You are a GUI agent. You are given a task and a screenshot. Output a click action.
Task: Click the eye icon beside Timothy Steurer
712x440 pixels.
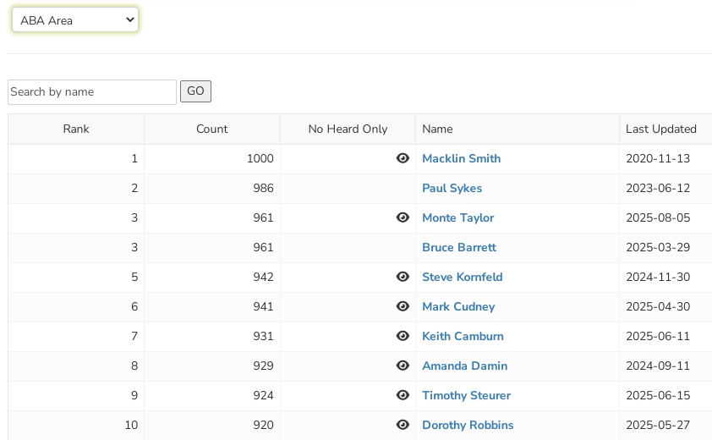coord(403,395)
